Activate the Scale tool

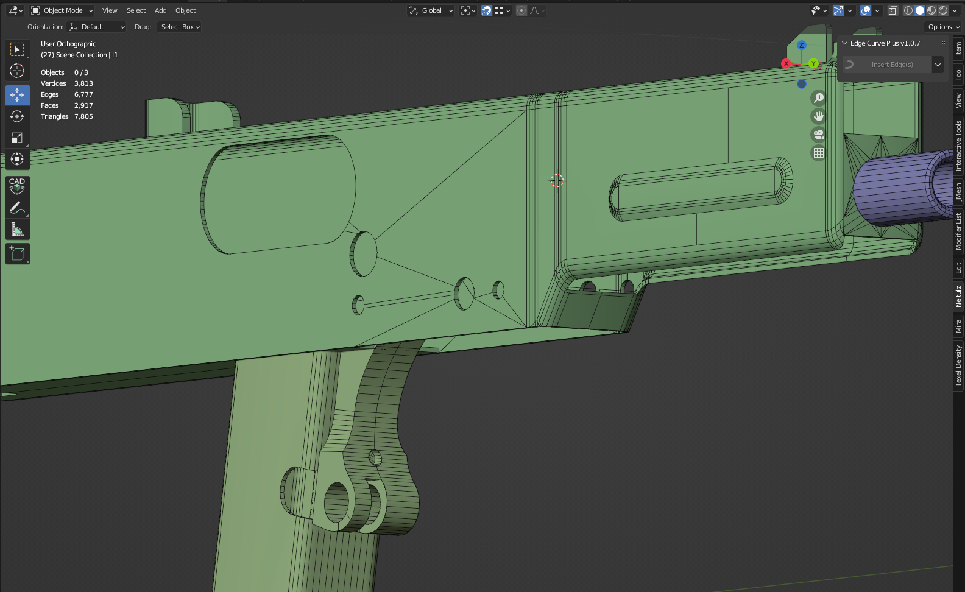click(x=17, y=138)
